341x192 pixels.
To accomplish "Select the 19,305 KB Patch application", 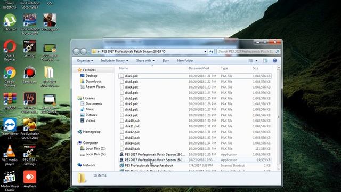I will (195, 160).
